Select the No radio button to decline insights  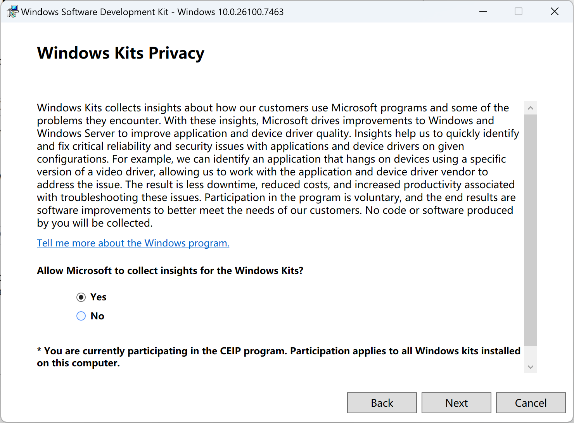coord(81,316)
